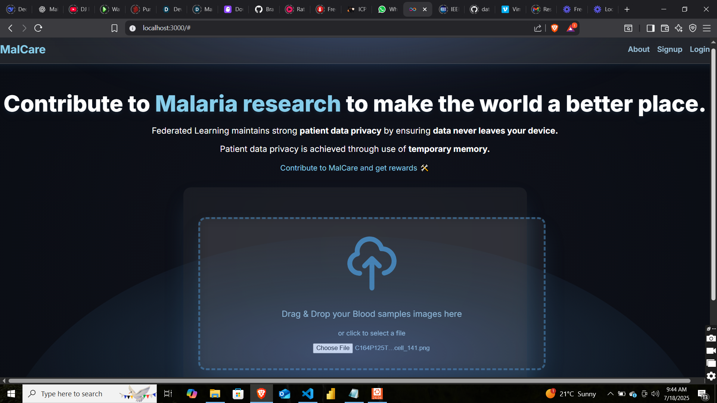Viewport: 717px width, 403px height.
Task: Open Brave VPN shield icon
Action: [693, 28]
